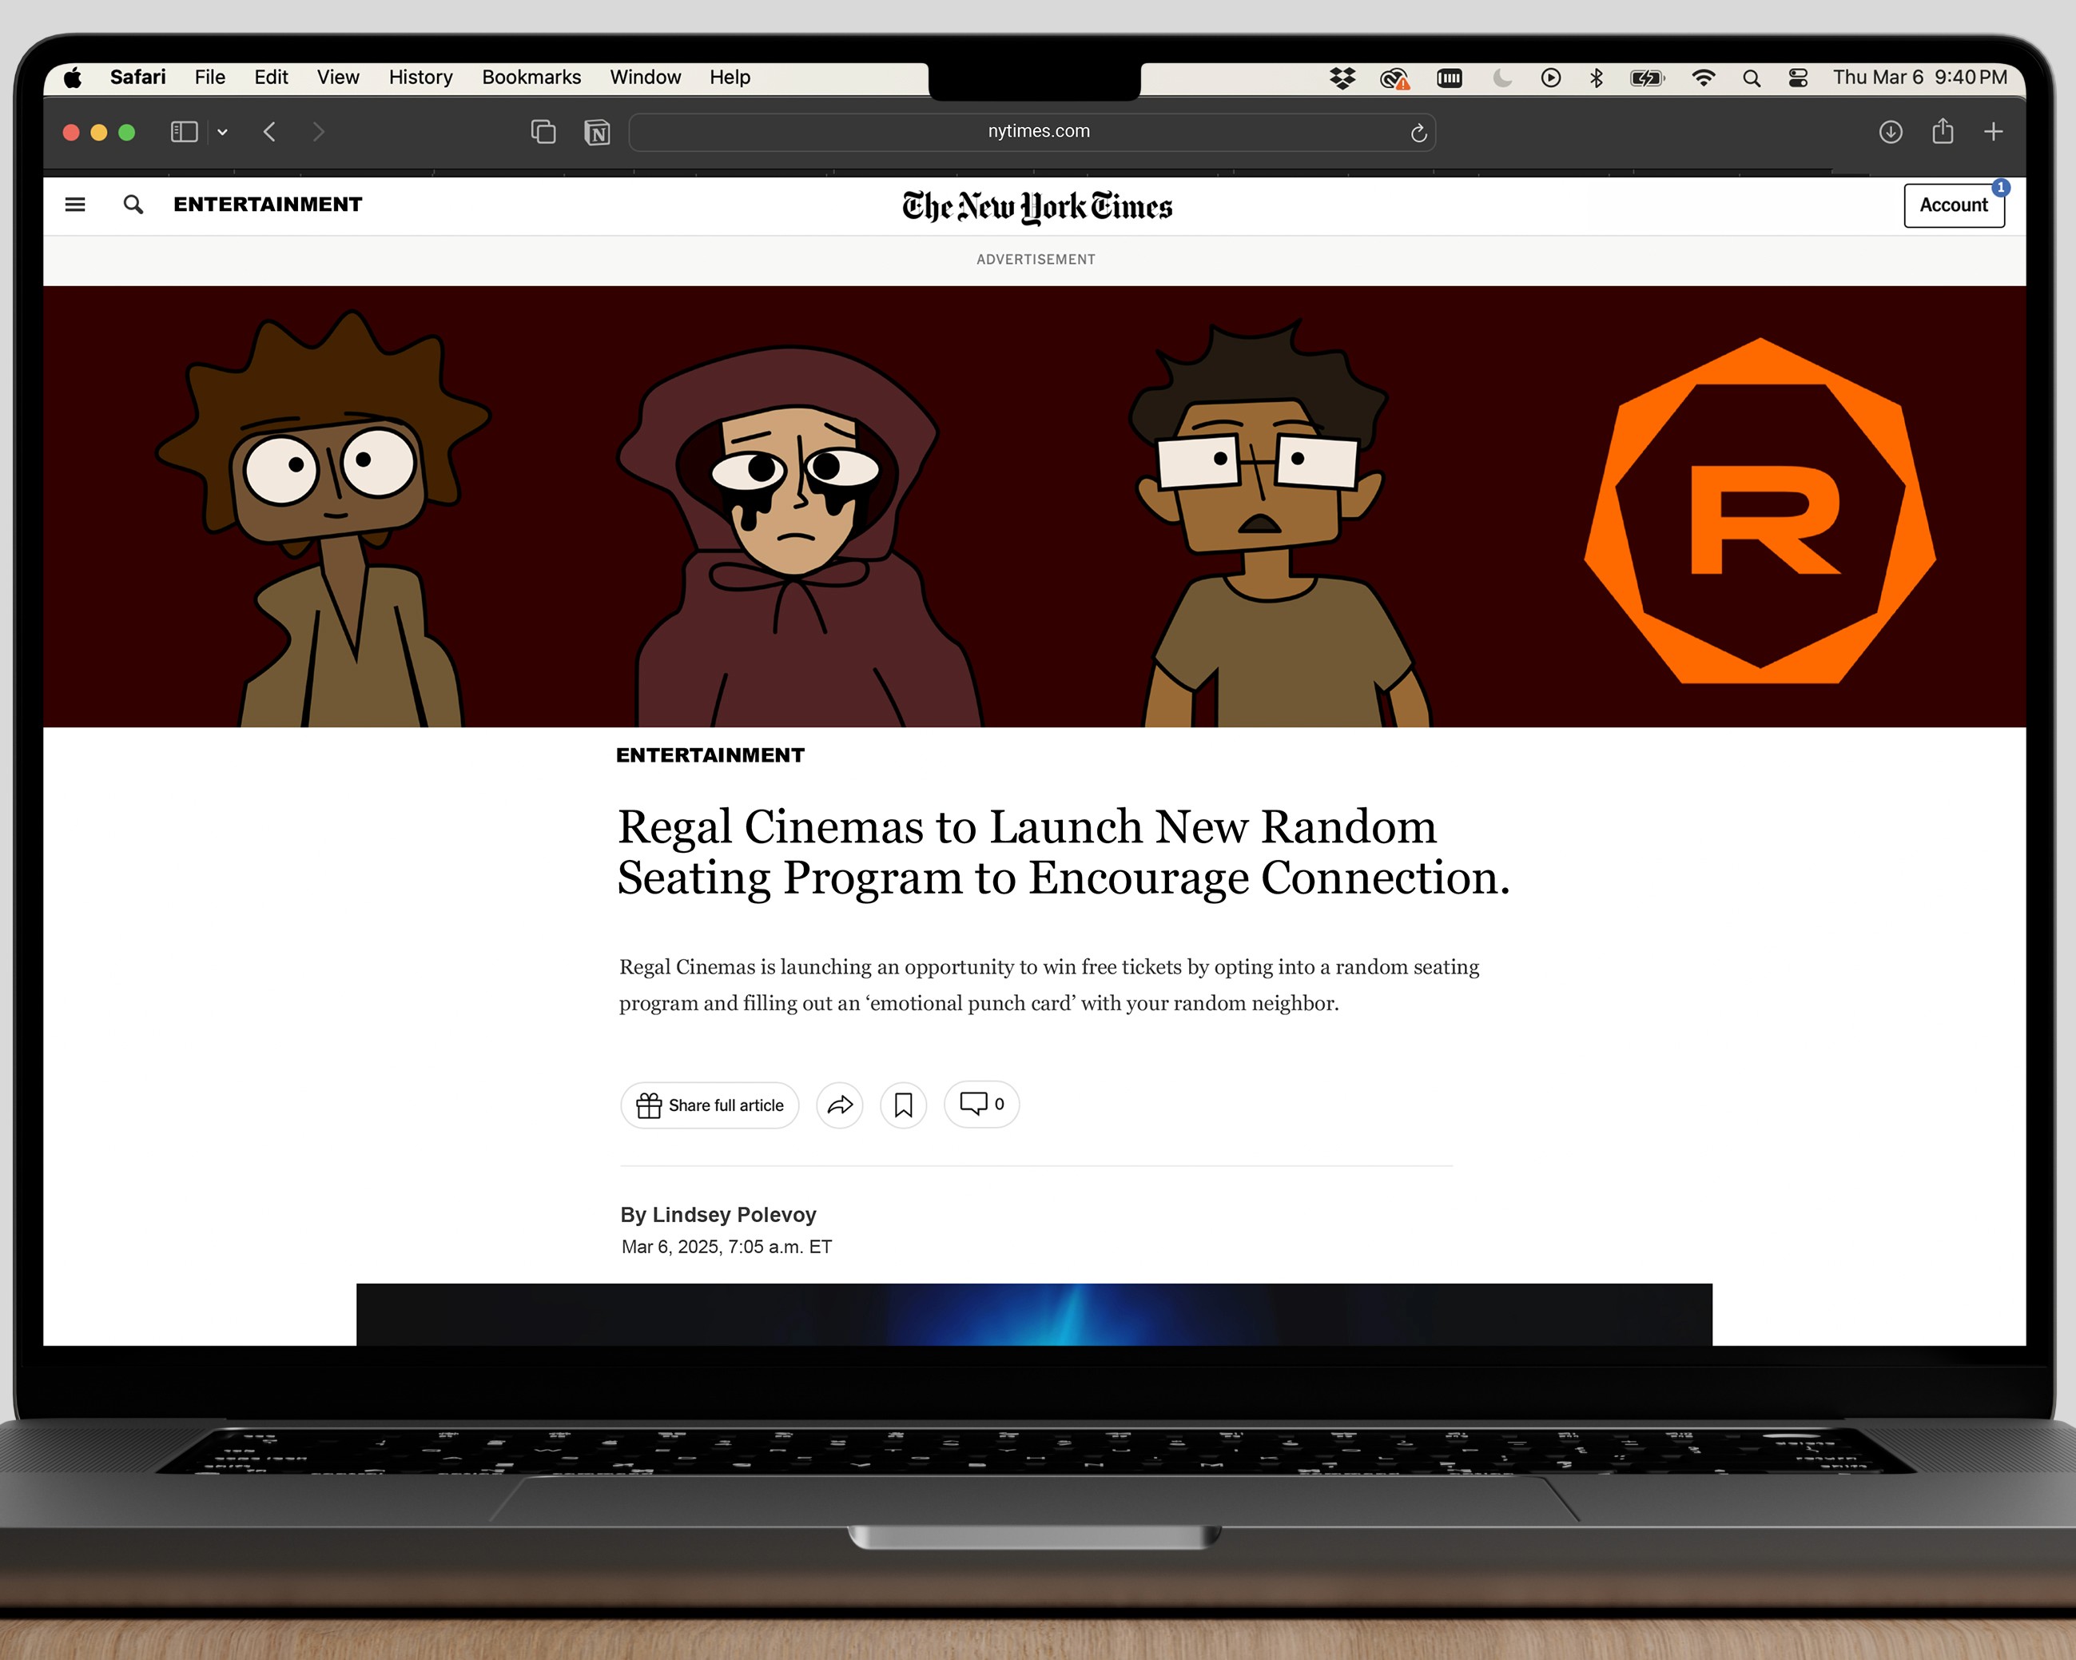Open the NYT hamburger sections menu
2076x1660 pixels.
pyautogui.click(x=74, y=204)
